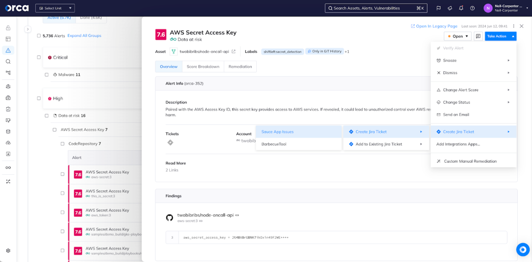The width and height of the screenshot is (532, 262).
Task: Click Expand All Groups link
Action: pos(84,35)
